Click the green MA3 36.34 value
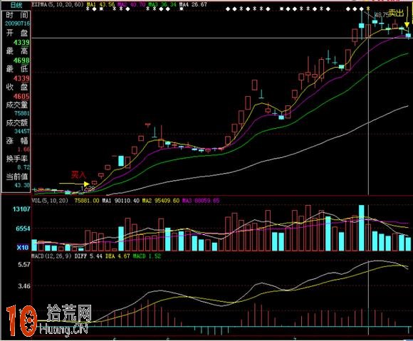This screenshot has height=341, width=413. [162, 4]
